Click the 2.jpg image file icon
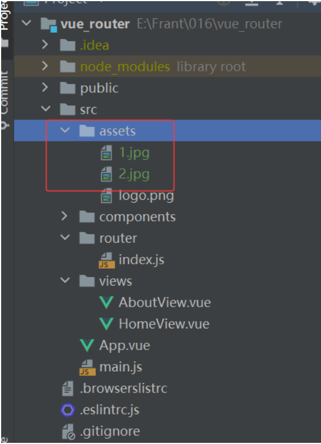 (x=106, y=174)
